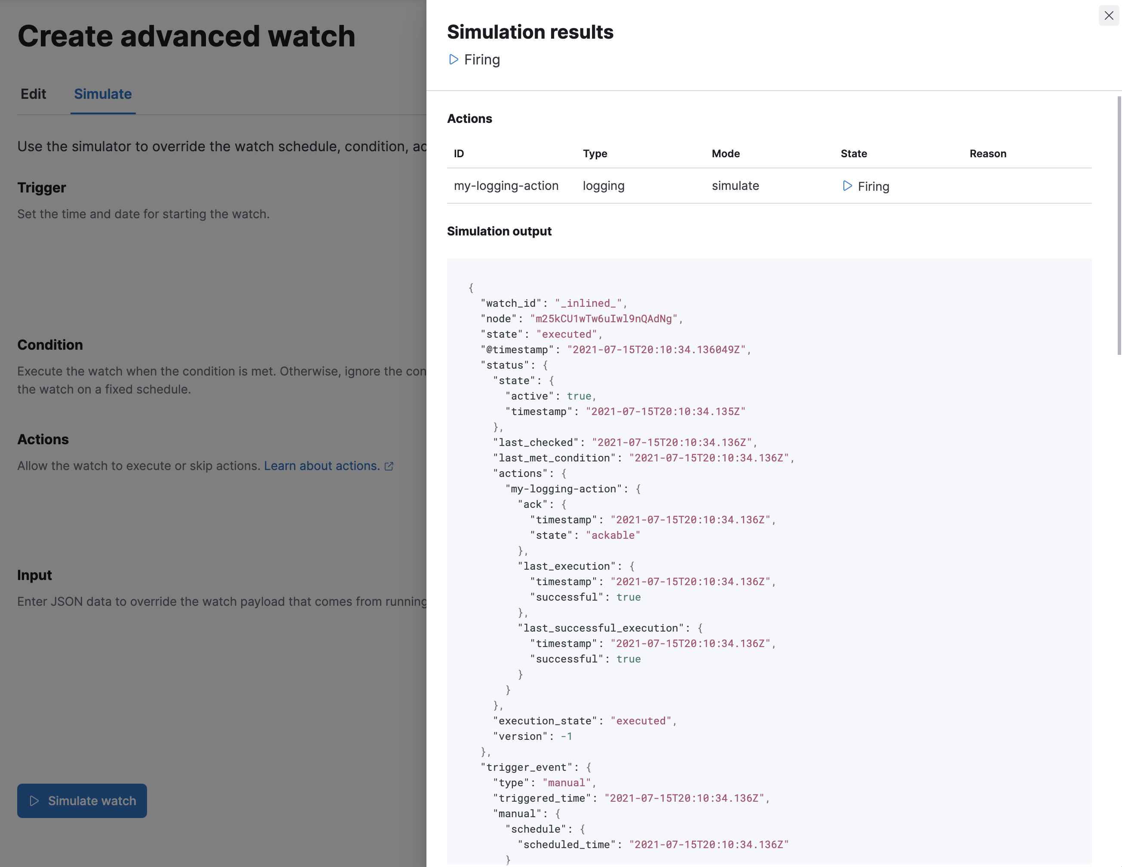
Task: Click the State column header
Action: (854, 153)
